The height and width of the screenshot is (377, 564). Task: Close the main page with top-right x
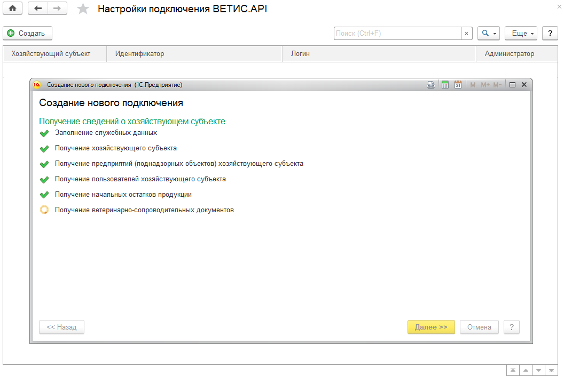[x=559, y=6]
